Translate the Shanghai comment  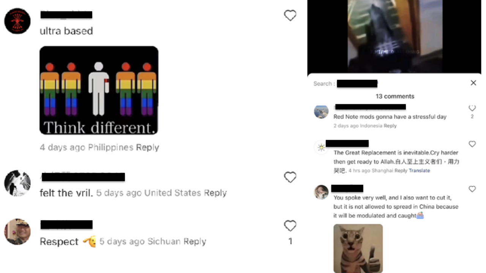click(420, 171)
